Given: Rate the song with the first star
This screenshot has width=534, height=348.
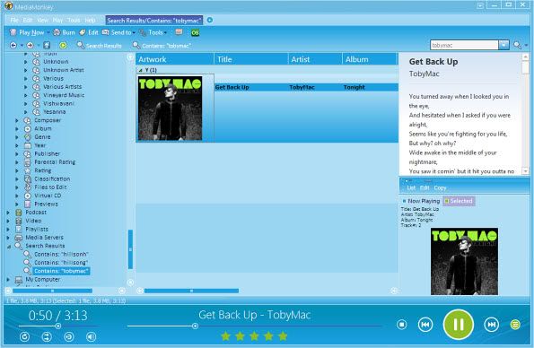Looking at the screenshot, I should [225, 336].
